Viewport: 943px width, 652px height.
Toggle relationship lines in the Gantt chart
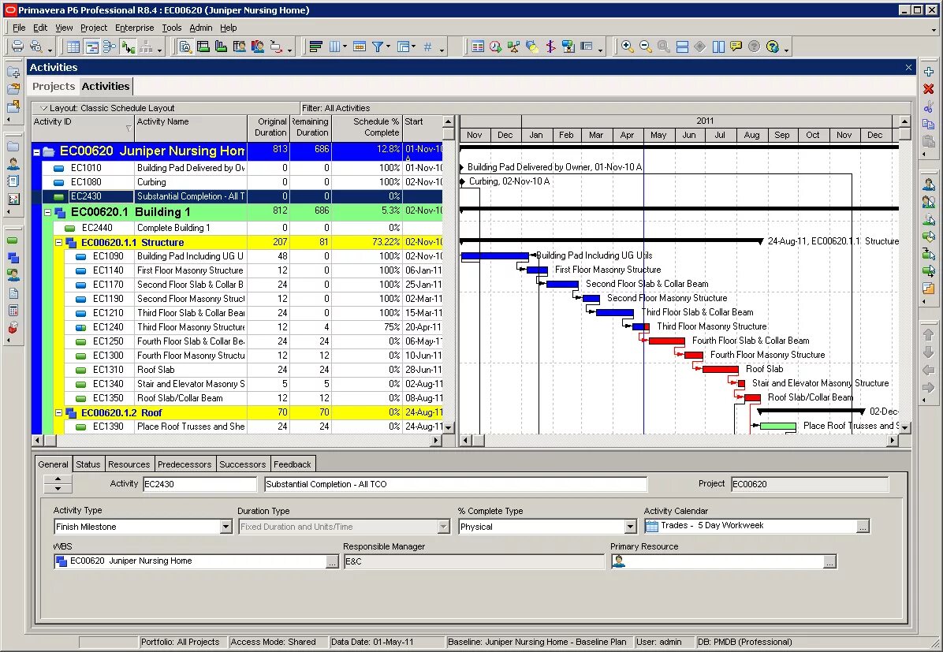point(128,47)
